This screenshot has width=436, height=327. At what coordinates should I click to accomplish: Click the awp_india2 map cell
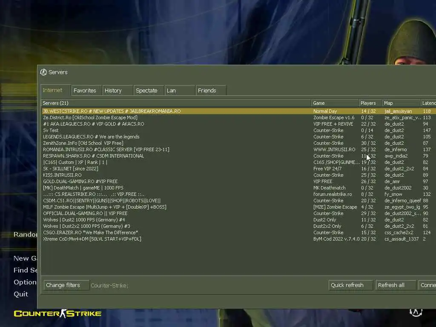[x=396, y=156]
